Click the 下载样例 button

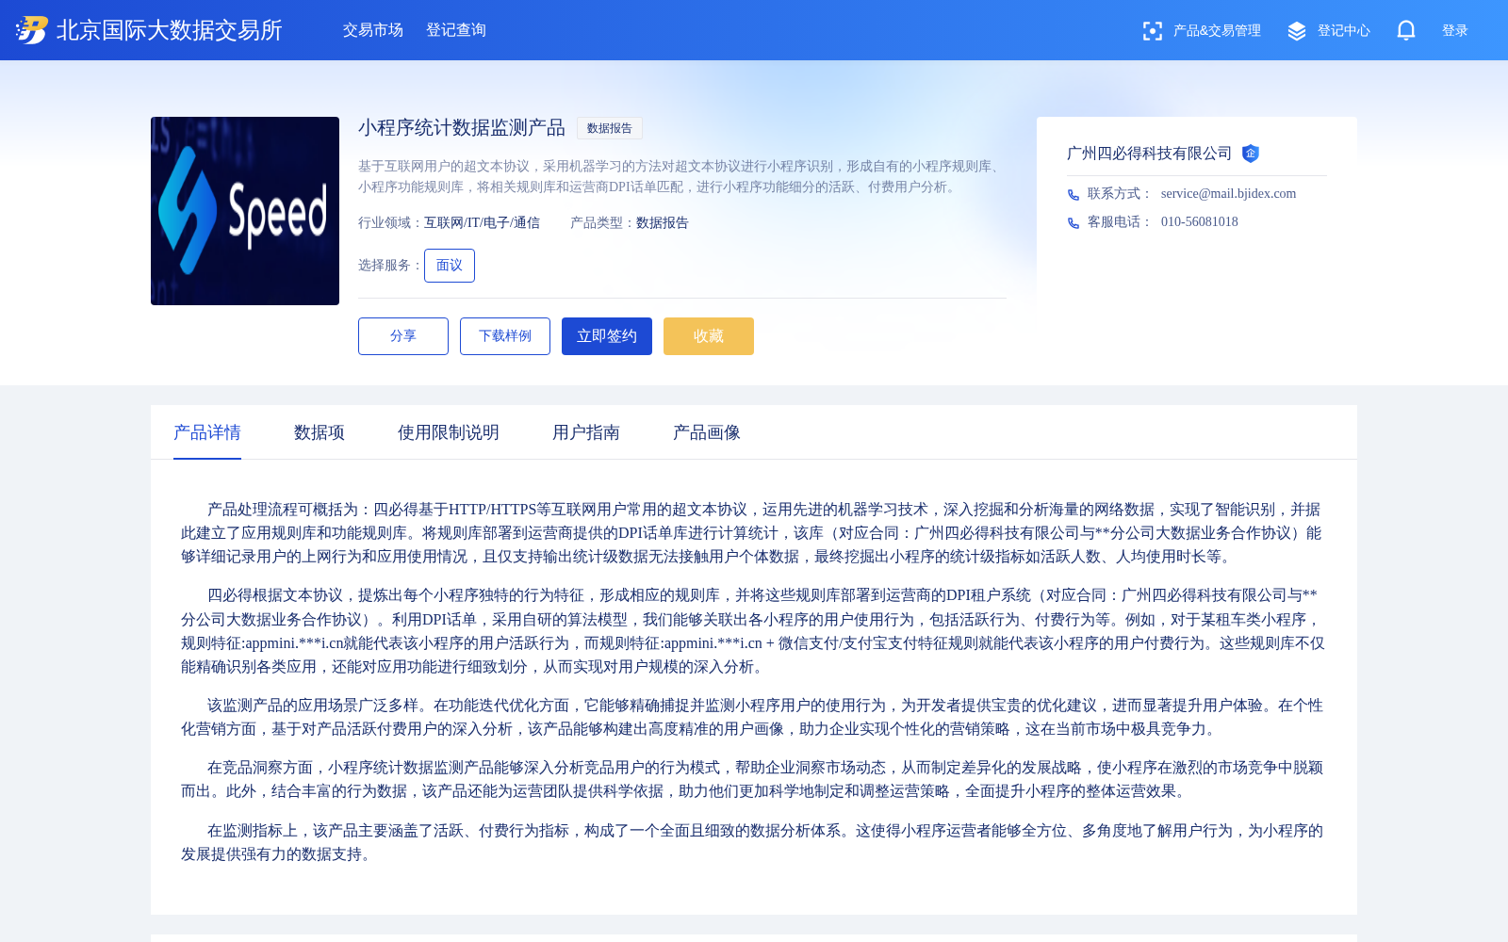tap(505, 336)
